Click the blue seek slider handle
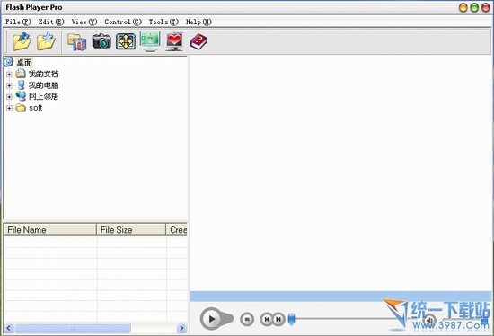Screen dimensions: 494x336 (x=291, y=319)
